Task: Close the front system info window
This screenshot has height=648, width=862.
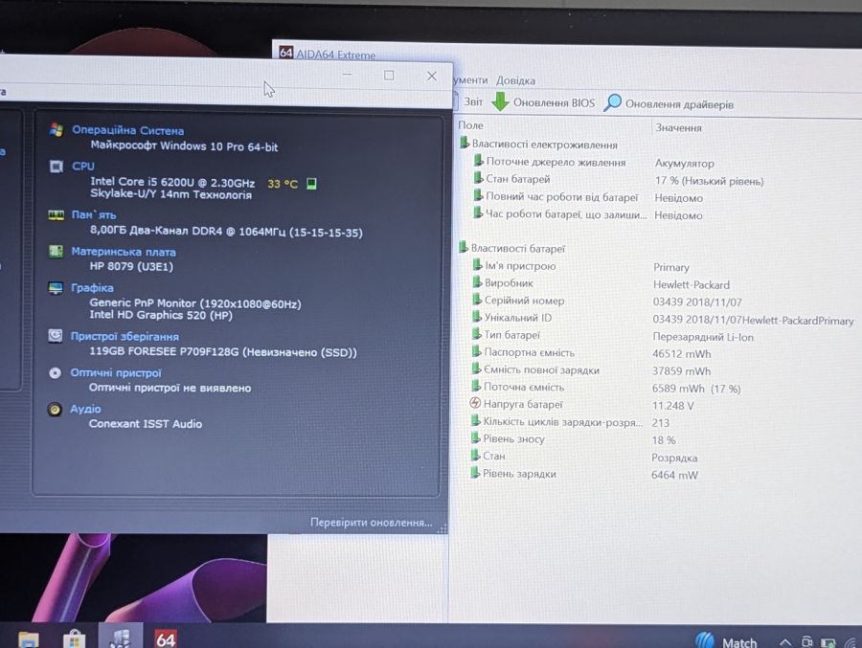Action: coord(432,77)
